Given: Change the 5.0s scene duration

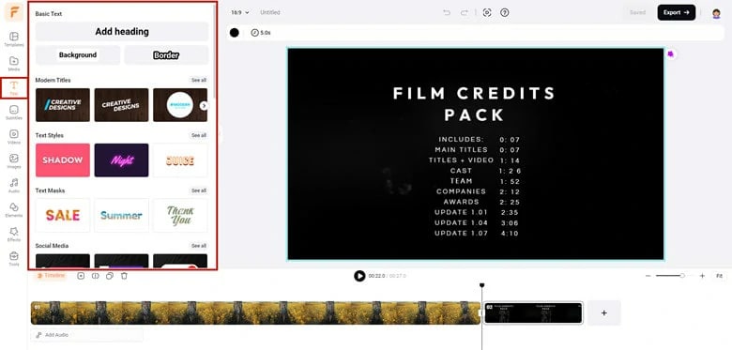Looking at the screenshot, I should 261,33.
